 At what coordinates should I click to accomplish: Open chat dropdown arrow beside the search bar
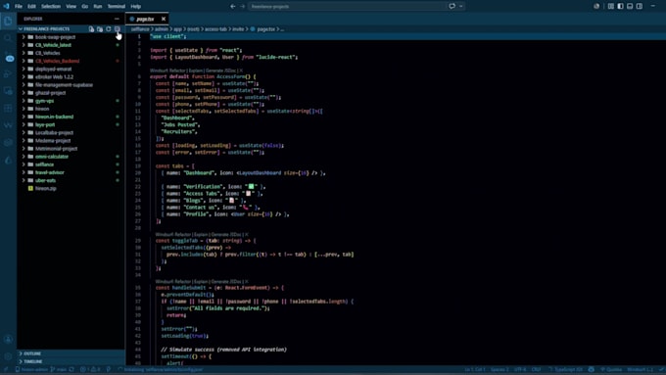461,7
